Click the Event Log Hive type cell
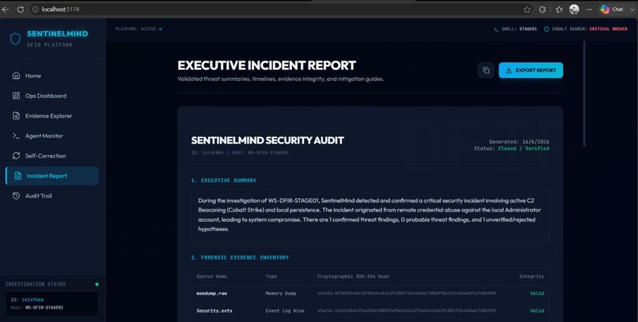Viewport: 638px width, 322px height. click(283, 311)
